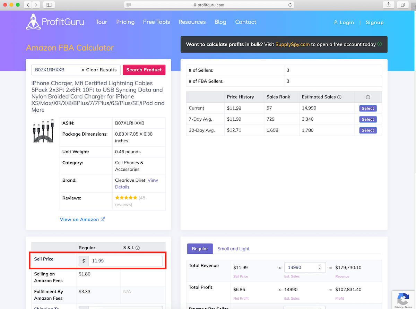Click the ProfitGuru brand name text
The height and width of the screenshot is (309, 416).
pyautogui.click(x=63, y=22)
